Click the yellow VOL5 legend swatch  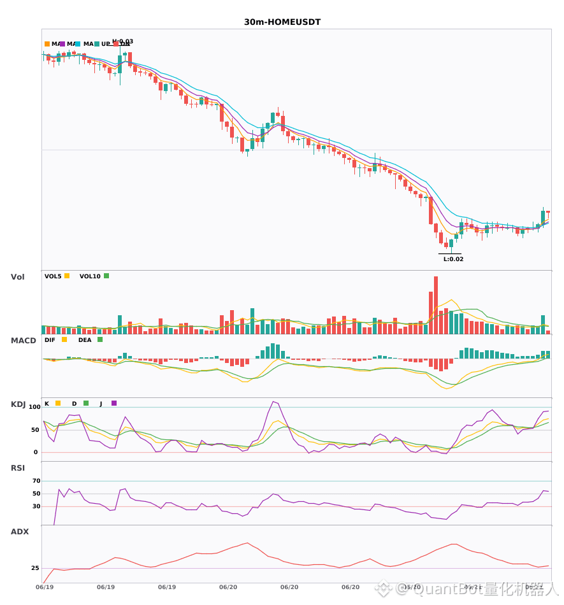[67, 276]
